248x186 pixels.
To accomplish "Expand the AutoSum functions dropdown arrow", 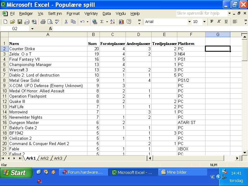I will point(107,22).
